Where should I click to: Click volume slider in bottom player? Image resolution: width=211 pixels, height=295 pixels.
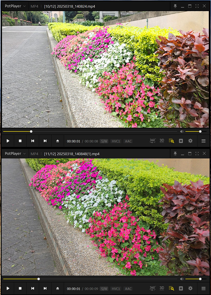tap(196, 279)
